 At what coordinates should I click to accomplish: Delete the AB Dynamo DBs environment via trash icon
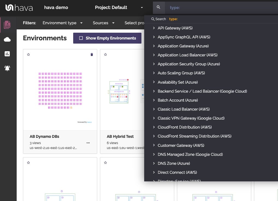click(x=92, y=54)
